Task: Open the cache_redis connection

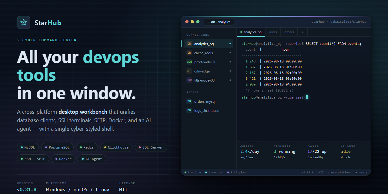Action: (209, 53)
